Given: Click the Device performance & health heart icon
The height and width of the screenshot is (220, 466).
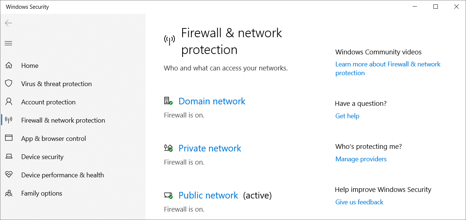Looking at the screenshot, I should [x=9, y=175].
